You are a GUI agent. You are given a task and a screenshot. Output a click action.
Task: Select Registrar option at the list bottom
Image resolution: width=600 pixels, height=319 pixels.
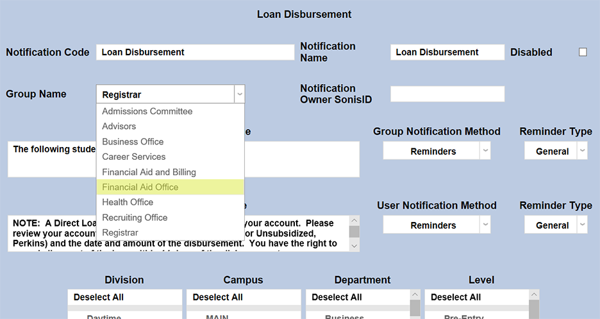click(171, 233)
